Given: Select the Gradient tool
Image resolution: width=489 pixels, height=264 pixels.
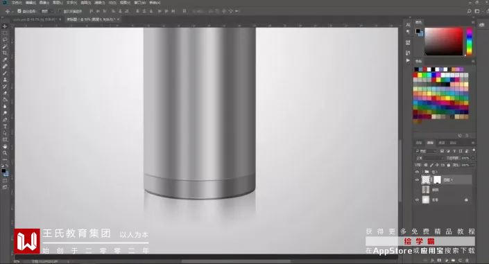Looking at the screenshot, I should [x=5, y=100].
